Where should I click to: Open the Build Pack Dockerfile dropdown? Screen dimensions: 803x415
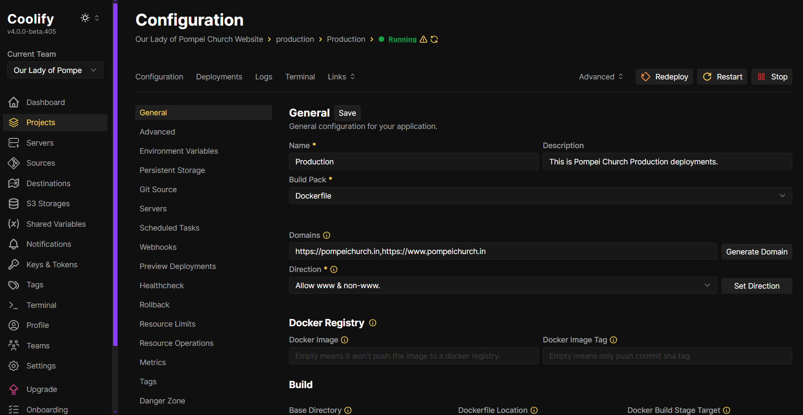point(540,196)
